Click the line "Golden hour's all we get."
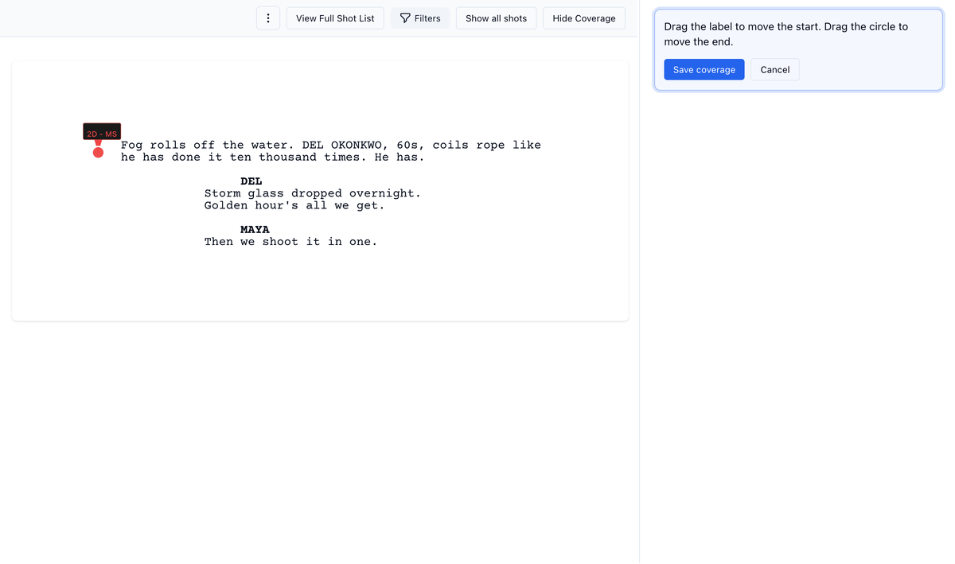The width and height of the screenshot is (955, 564). coord(294,205)
